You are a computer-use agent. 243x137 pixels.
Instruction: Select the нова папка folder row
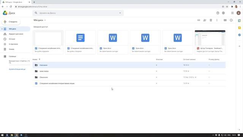coord(129,71)
